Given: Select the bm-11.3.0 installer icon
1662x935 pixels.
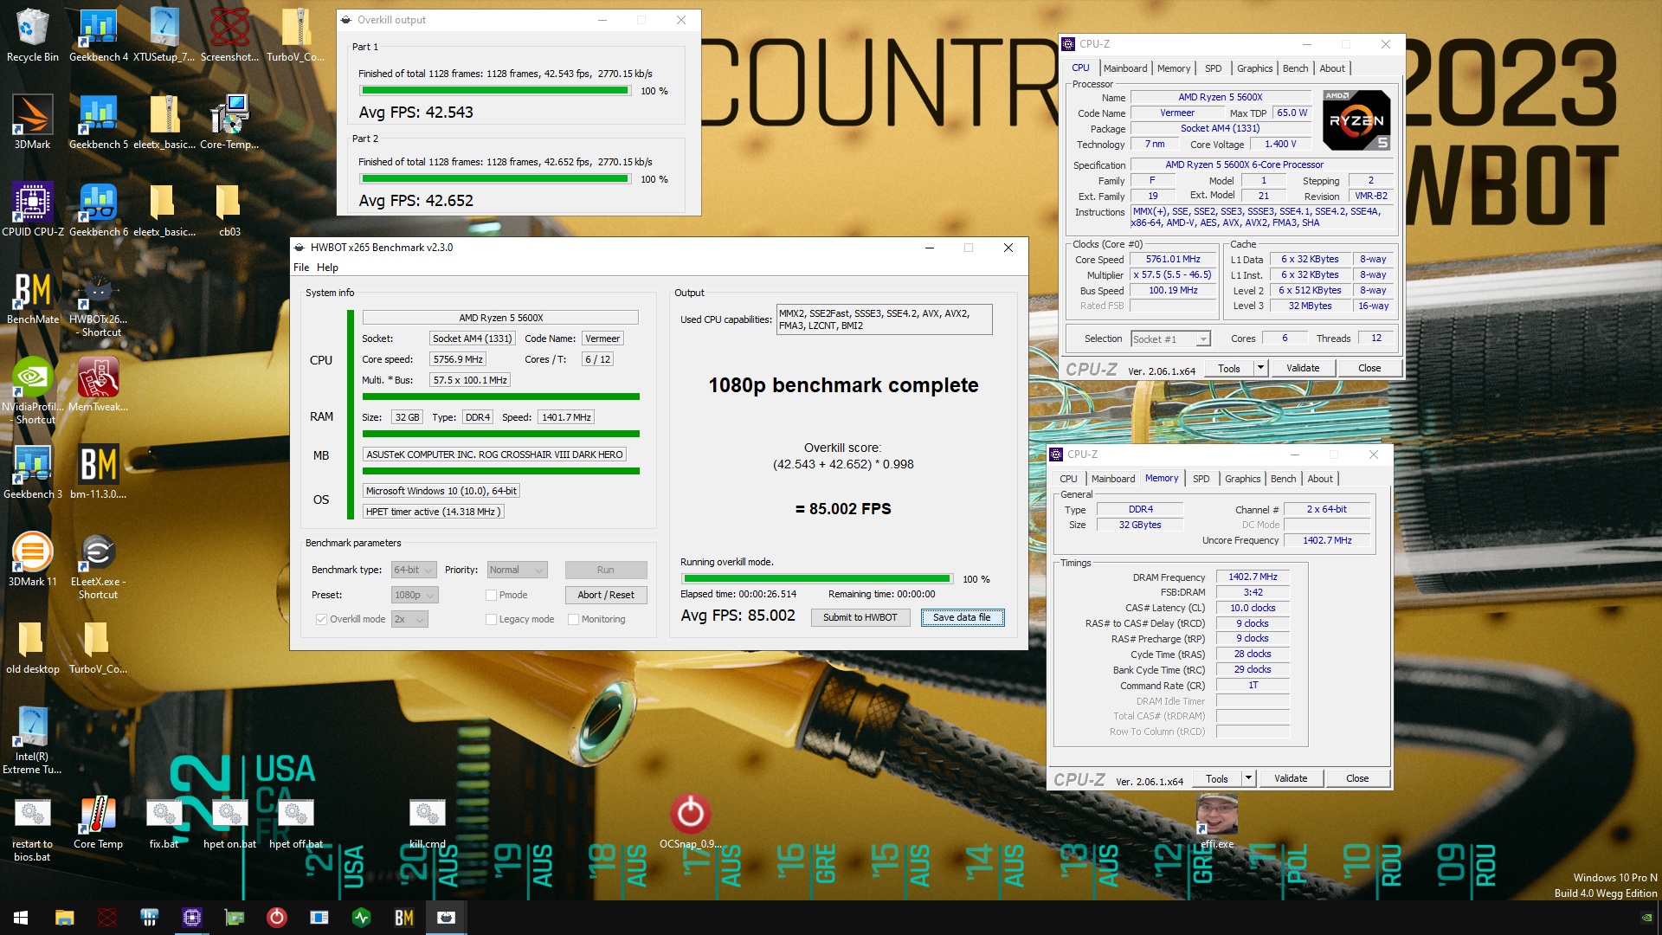Looking at the screenshot, I should (x=98, y=472).
